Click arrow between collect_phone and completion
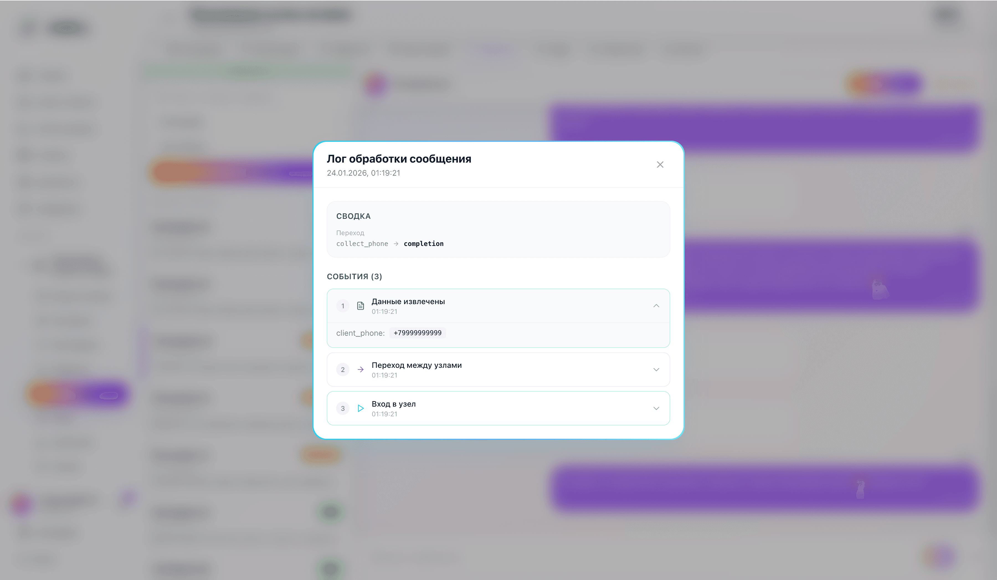Viewport: 997px width, 580px height. tap(396, 244)
